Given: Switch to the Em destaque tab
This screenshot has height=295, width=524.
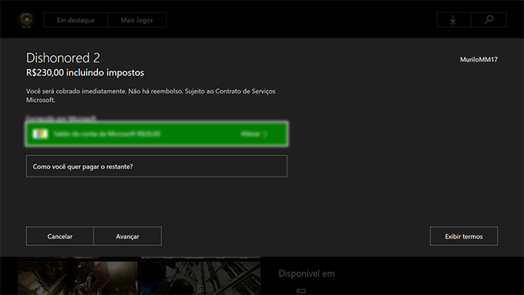Looking at the screenshot, I should (x=76, y=20).
